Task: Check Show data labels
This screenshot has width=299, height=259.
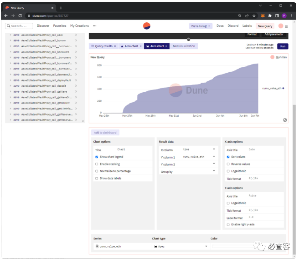Action: (x=97, y=179)
